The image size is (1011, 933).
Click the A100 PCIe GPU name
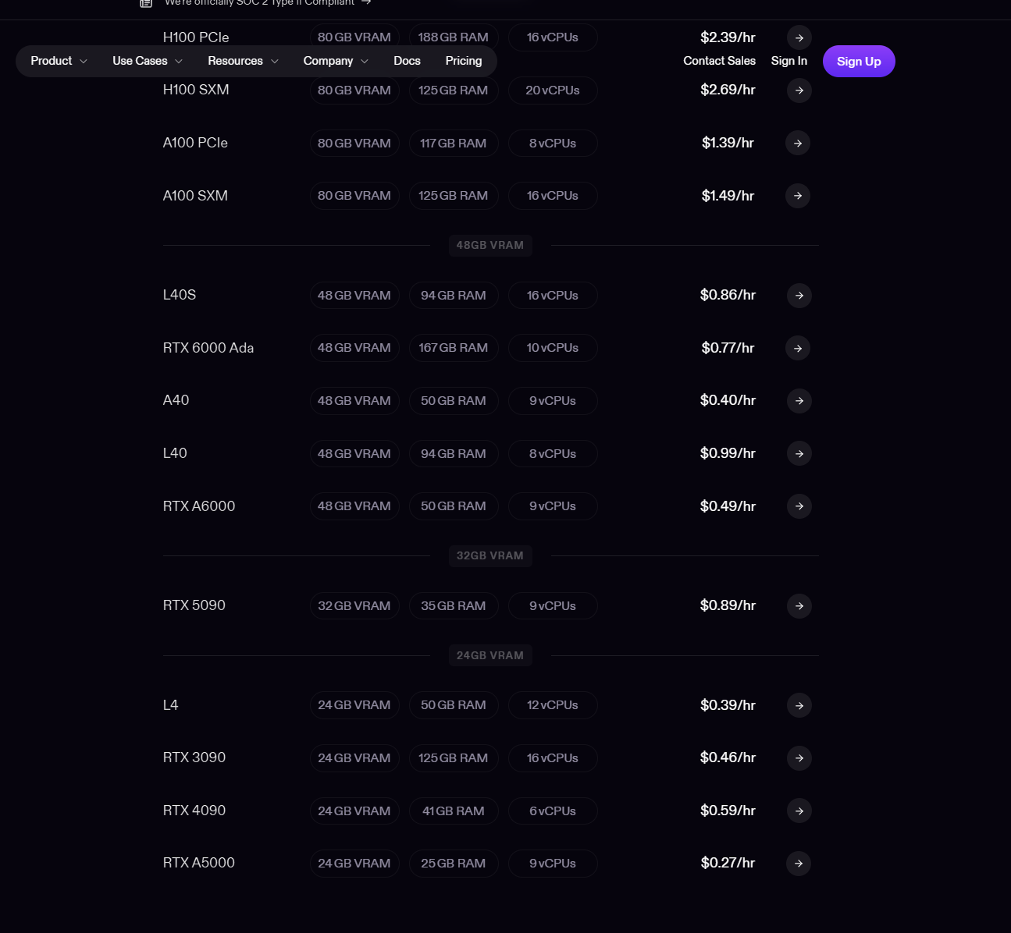(x=195, y=143)
